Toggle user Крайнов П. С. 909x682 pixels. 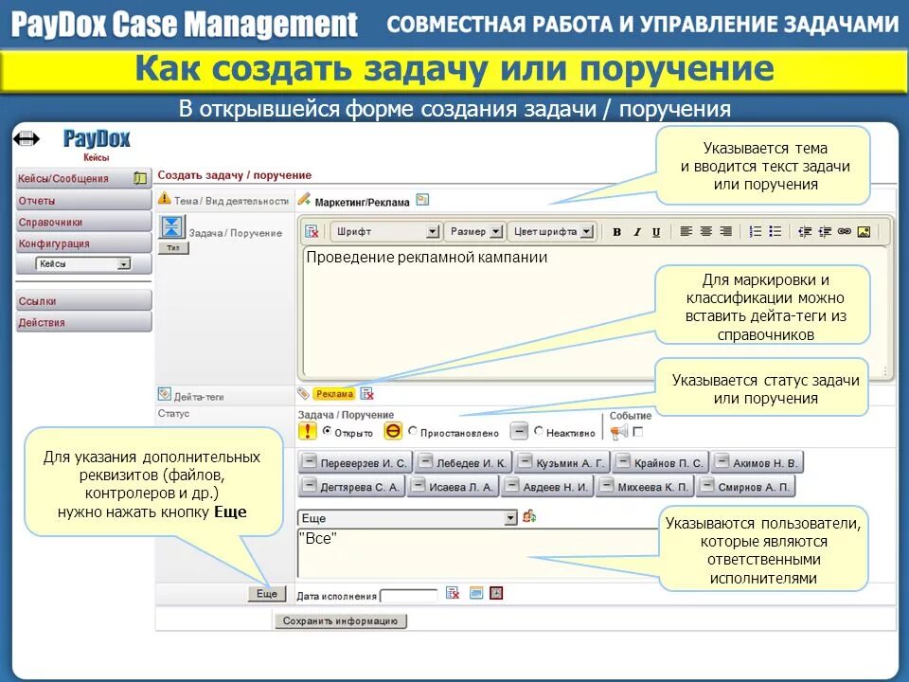pos(661,463)
